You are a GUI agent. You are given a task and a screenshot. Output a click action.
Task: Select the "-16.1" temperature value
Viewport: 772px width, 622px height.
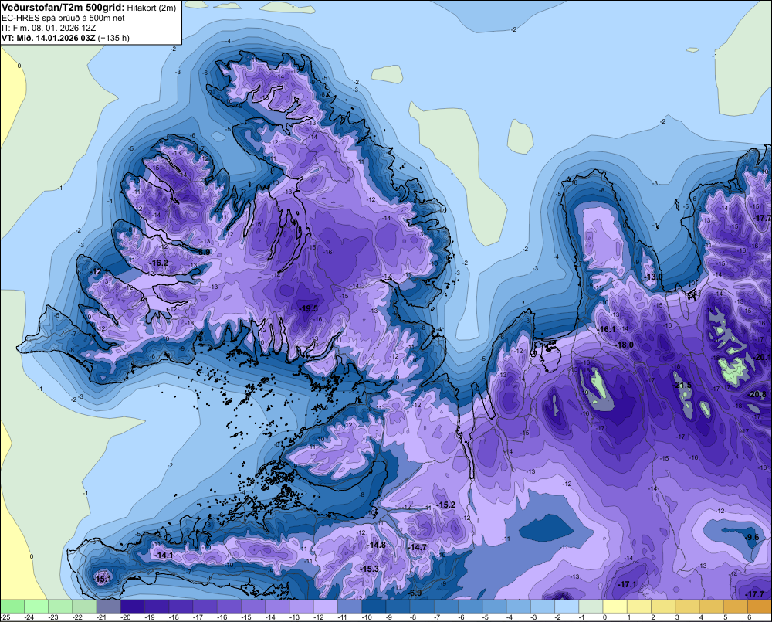click(606, 330)
